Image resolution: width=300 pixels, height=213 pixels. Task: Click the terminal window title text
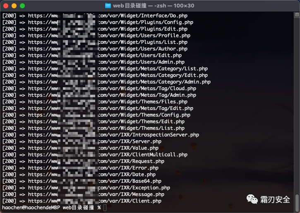click(154, 6)
